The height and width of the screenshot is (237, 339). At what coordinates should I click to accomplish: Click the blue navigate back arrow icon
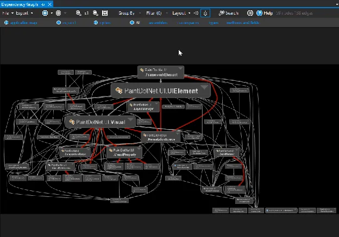click(45, 13)
